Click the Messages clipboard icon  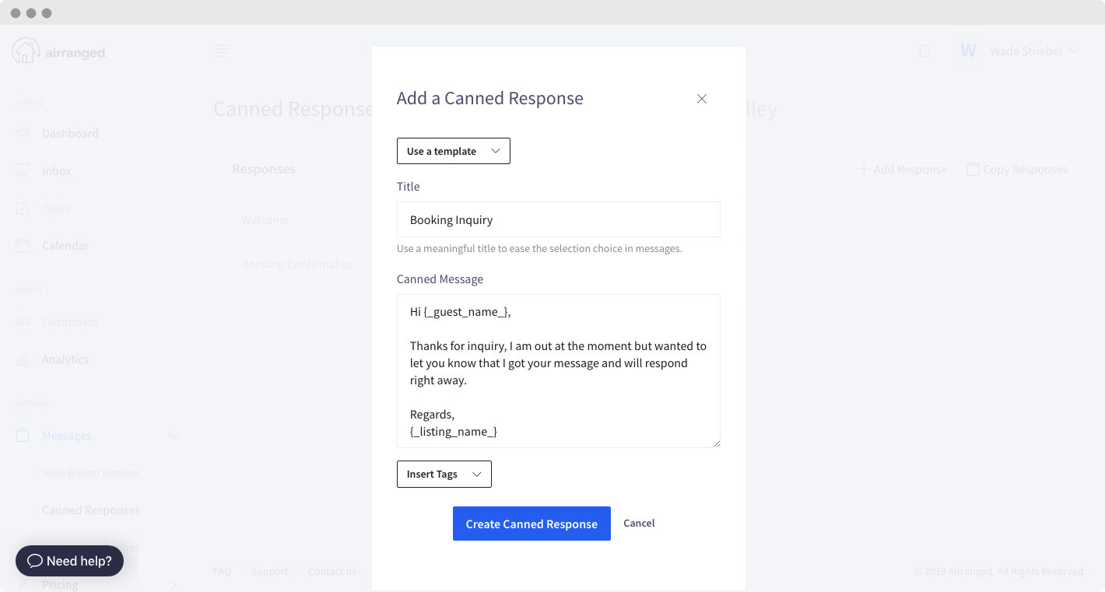23,435
